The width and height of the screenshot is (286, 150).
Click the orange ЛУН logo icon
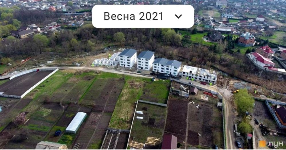click(262, 144)
